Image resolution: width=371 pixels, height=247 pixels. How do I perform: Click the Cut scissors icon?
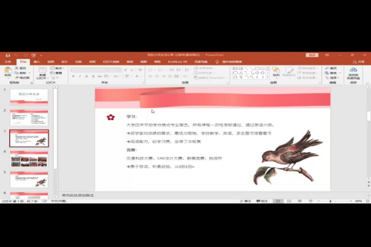pos(16,68)
